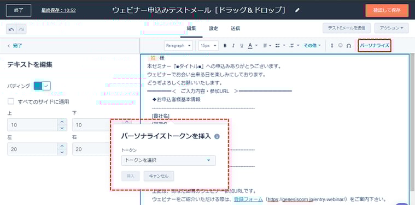Click the キャンセル button in token popup
Viewport: 415px width, 205px height.
tap(159, 176)
